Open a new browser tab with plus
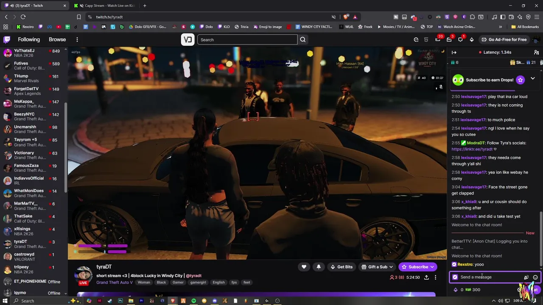Viewport: 543px width, 305px height. click(x=145, y=6)
